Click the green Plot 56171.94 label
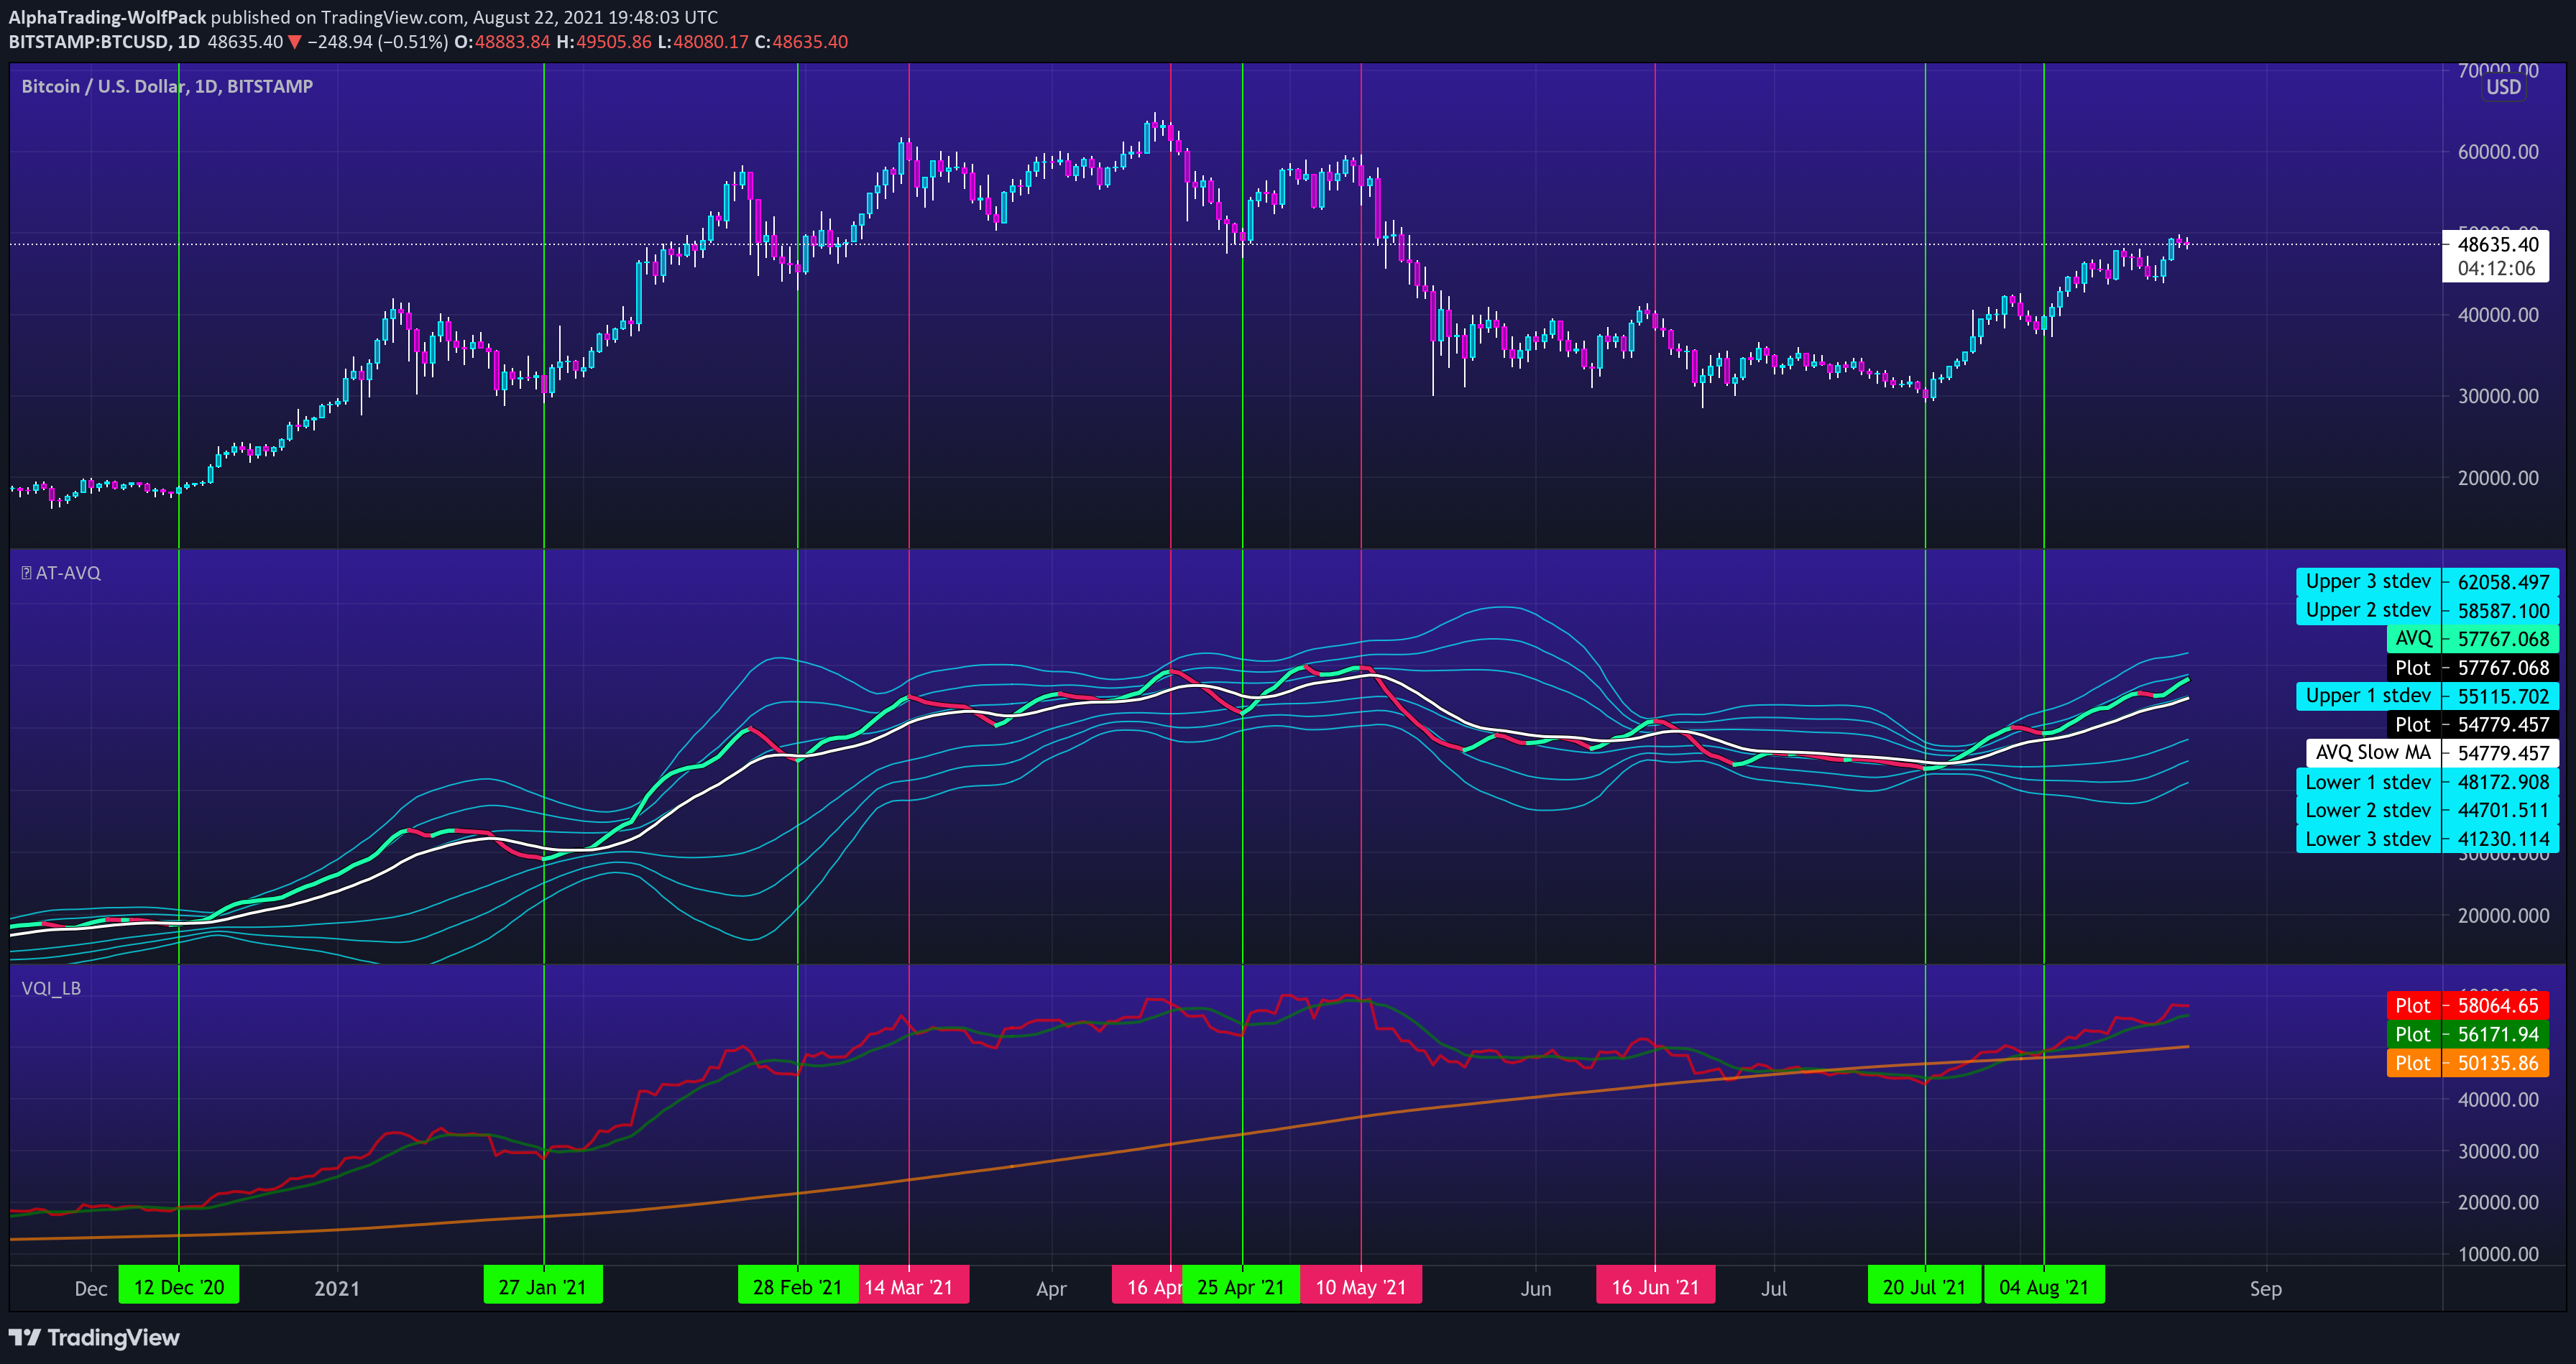This screenshot has height=1364, width=2576. coord(2467,1034)
